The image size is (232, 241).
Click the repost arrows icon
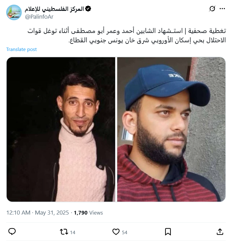tap(64, 232)
